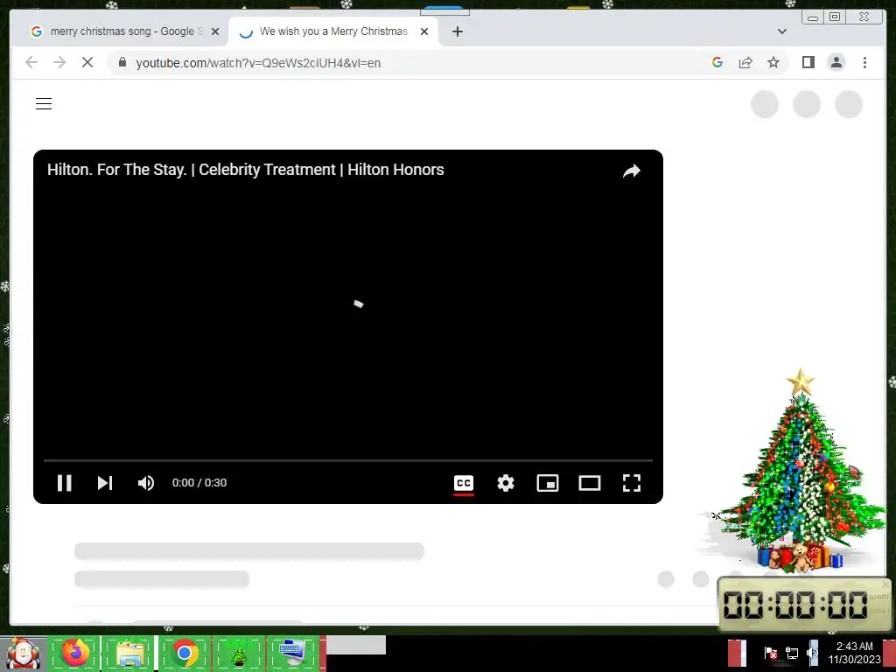This screenshot has height=672, width=896.
Task: Open Santa Start menu button
Action: coord(23,653)
